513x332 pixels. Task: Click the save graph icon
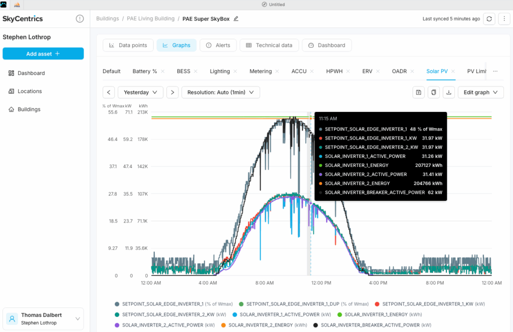click(x=418, y=92)
